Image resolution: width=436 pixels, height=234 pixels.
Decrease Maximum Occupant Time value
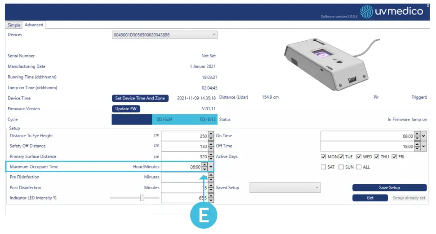click(205, 169)
